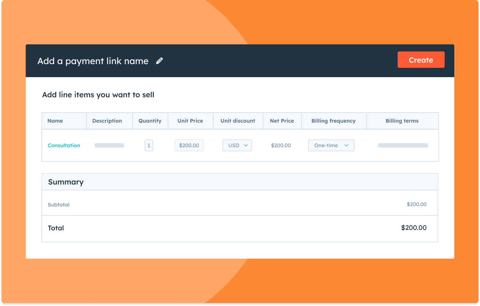Select the Billing terms column header

(x=402, y=121)
